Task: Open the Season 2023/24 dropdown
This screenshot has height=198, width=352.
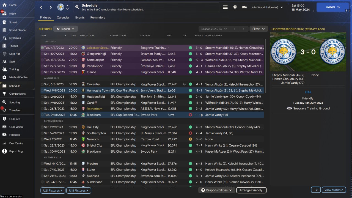Action: pyautogui.click(x=214, y=29)
